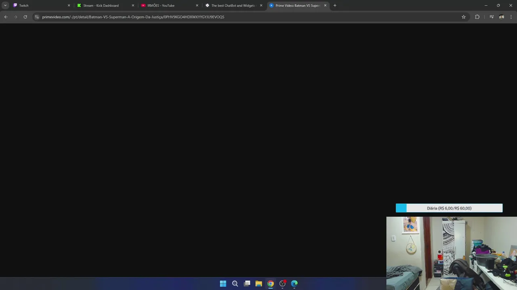Switch to the IRMÕES - YouTube tab
The image size is (517, 290).
point(169,6)
